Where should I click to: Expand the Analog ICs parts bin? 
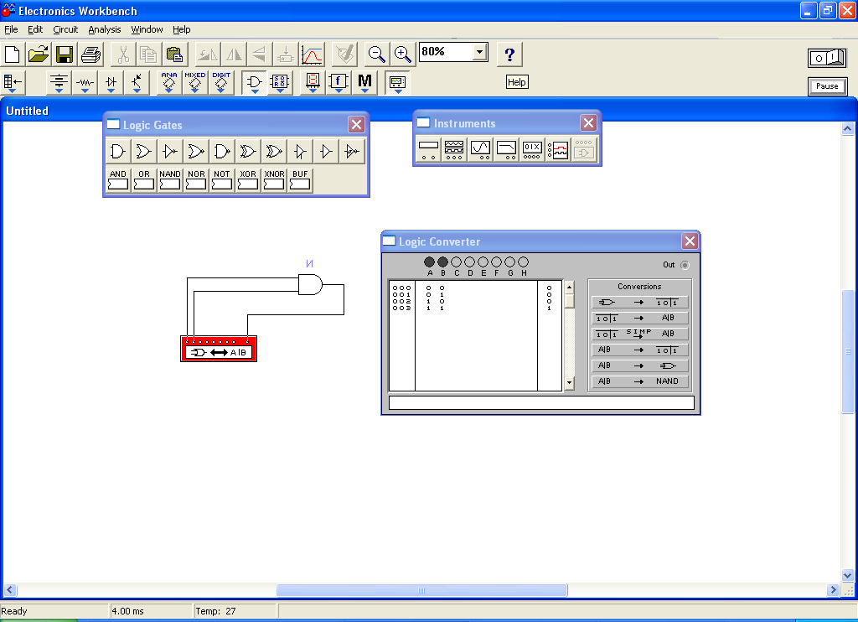coord(169,83)
